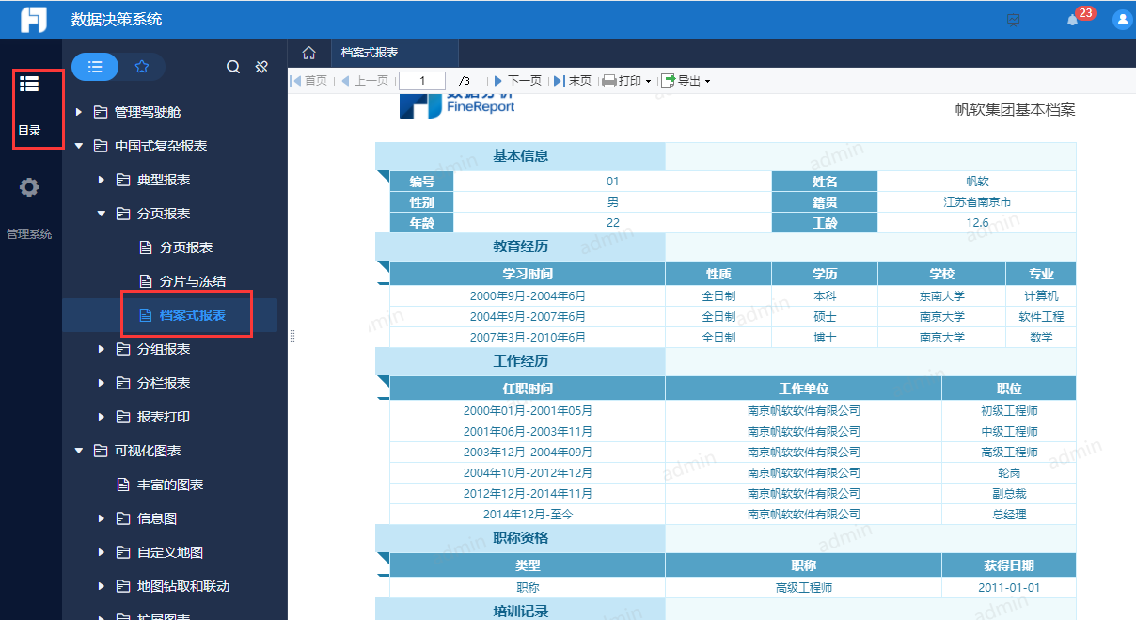The width and height of the screenshot is (1136, 620).
Task: Click the 2014年12月-至今 tenure cell
Action: point(528,515)
